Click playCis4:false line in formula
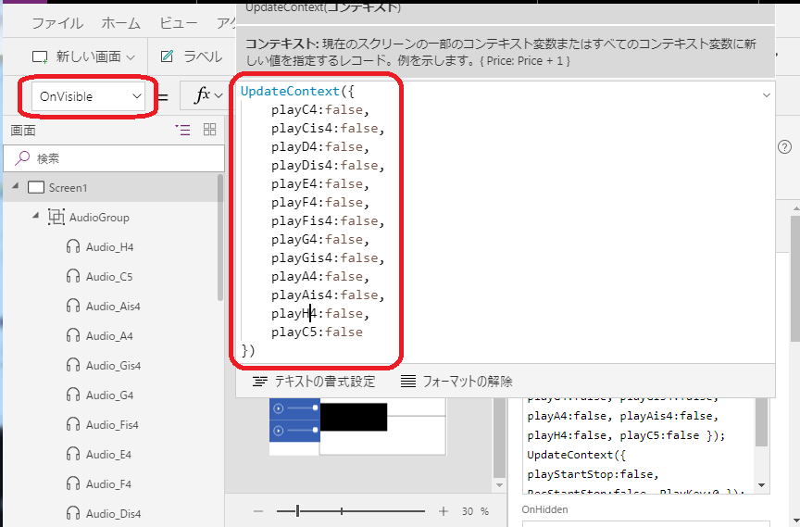The width and height of the screenshot is (800, 527). click(x=328, y=128)
